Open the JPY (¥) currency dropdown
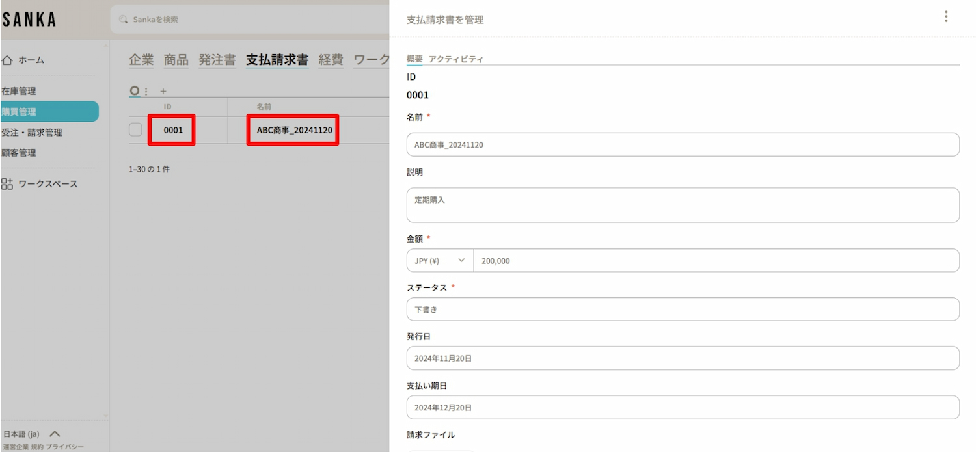 [440, 261]
